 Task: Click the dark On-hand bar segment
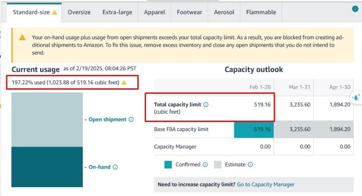(x=47, y=167)
